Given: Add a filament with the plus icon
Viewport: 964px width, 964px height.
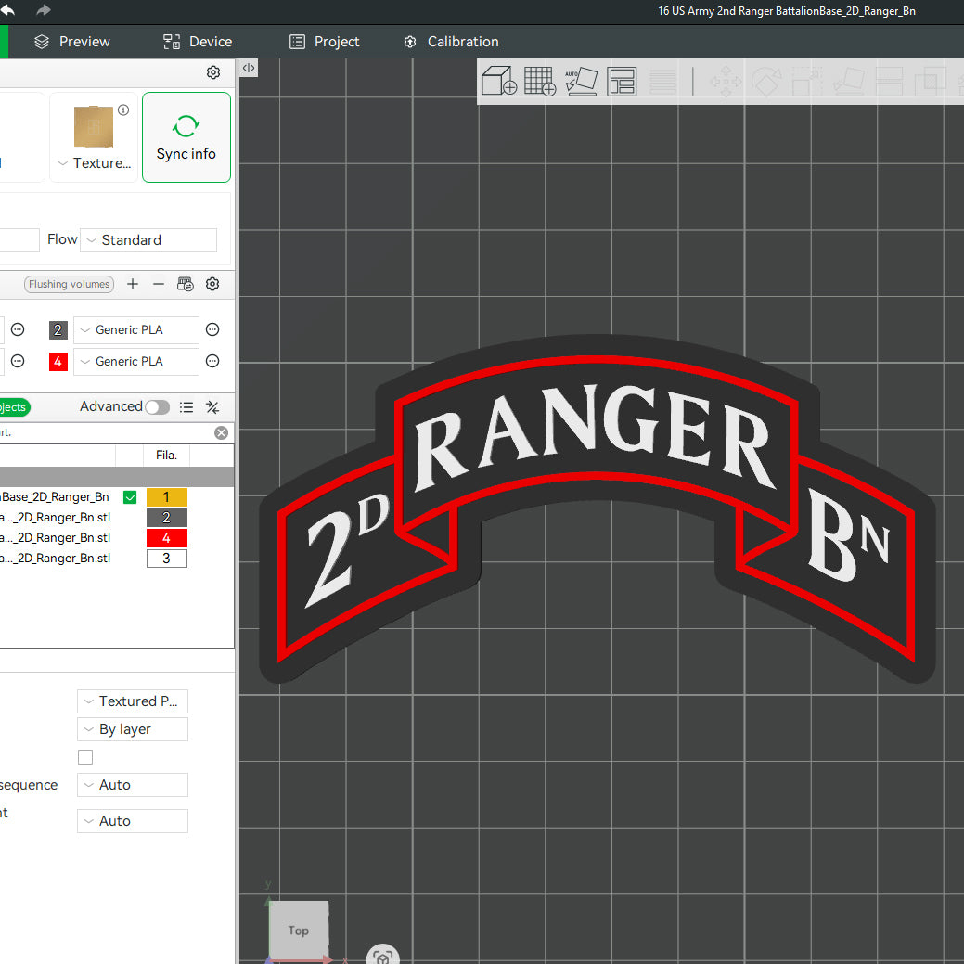Looking at the screenshot, I should 133,284.
